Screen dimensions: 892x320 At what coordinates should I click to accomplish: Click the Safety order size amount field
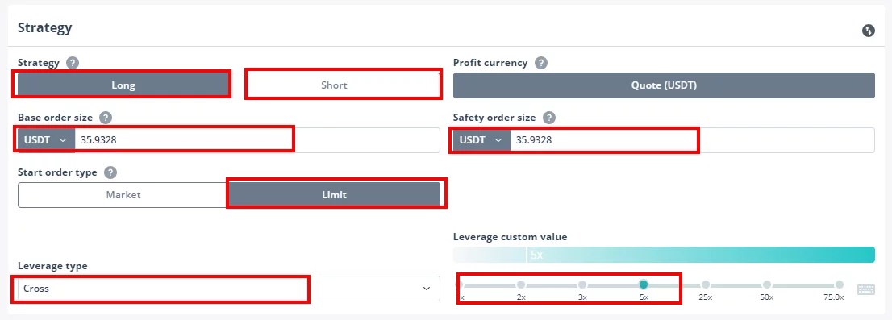692,139
